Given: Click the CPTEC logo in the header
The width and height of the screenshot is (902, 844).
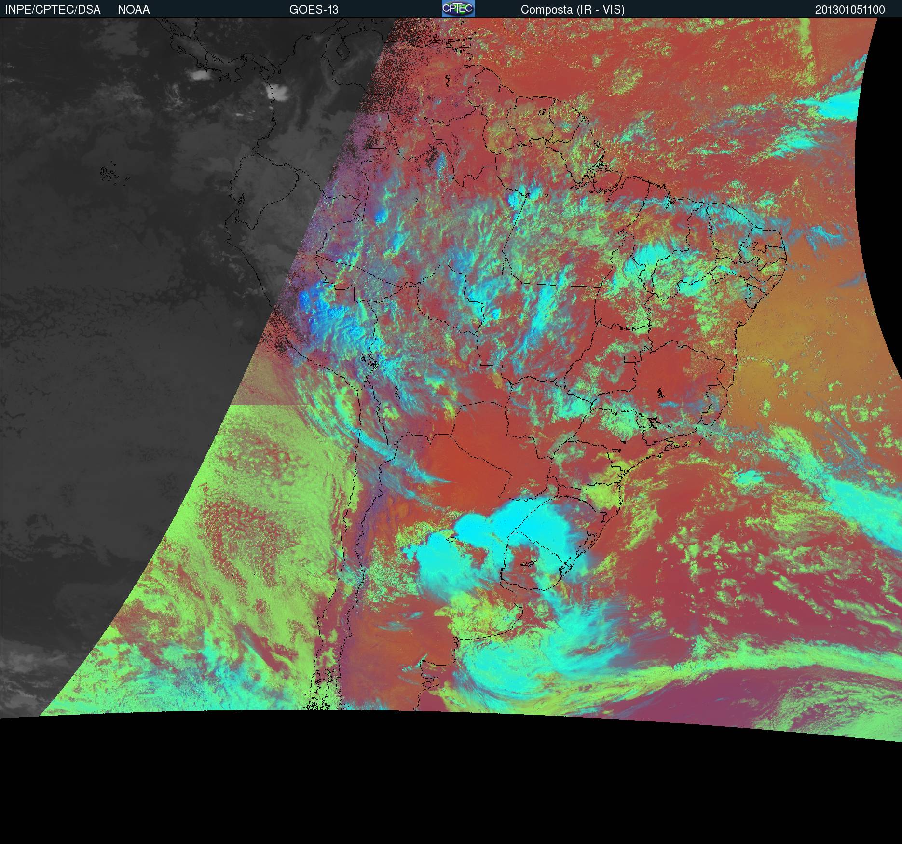Looking at the screenshot, I should click(458, 9).
